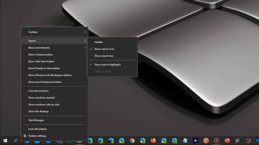The height and width of the screenshot is (145, 259).
Task: Select Show the desktop
Action: [x=55, y=112]
